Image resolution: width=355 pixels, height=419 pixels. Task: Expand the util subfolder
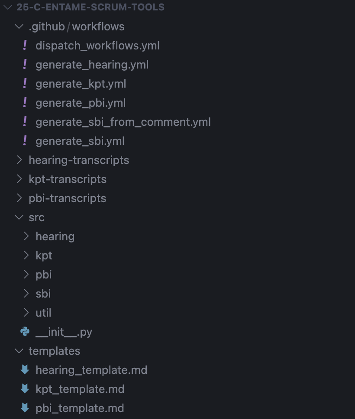(x=43, y=313)
